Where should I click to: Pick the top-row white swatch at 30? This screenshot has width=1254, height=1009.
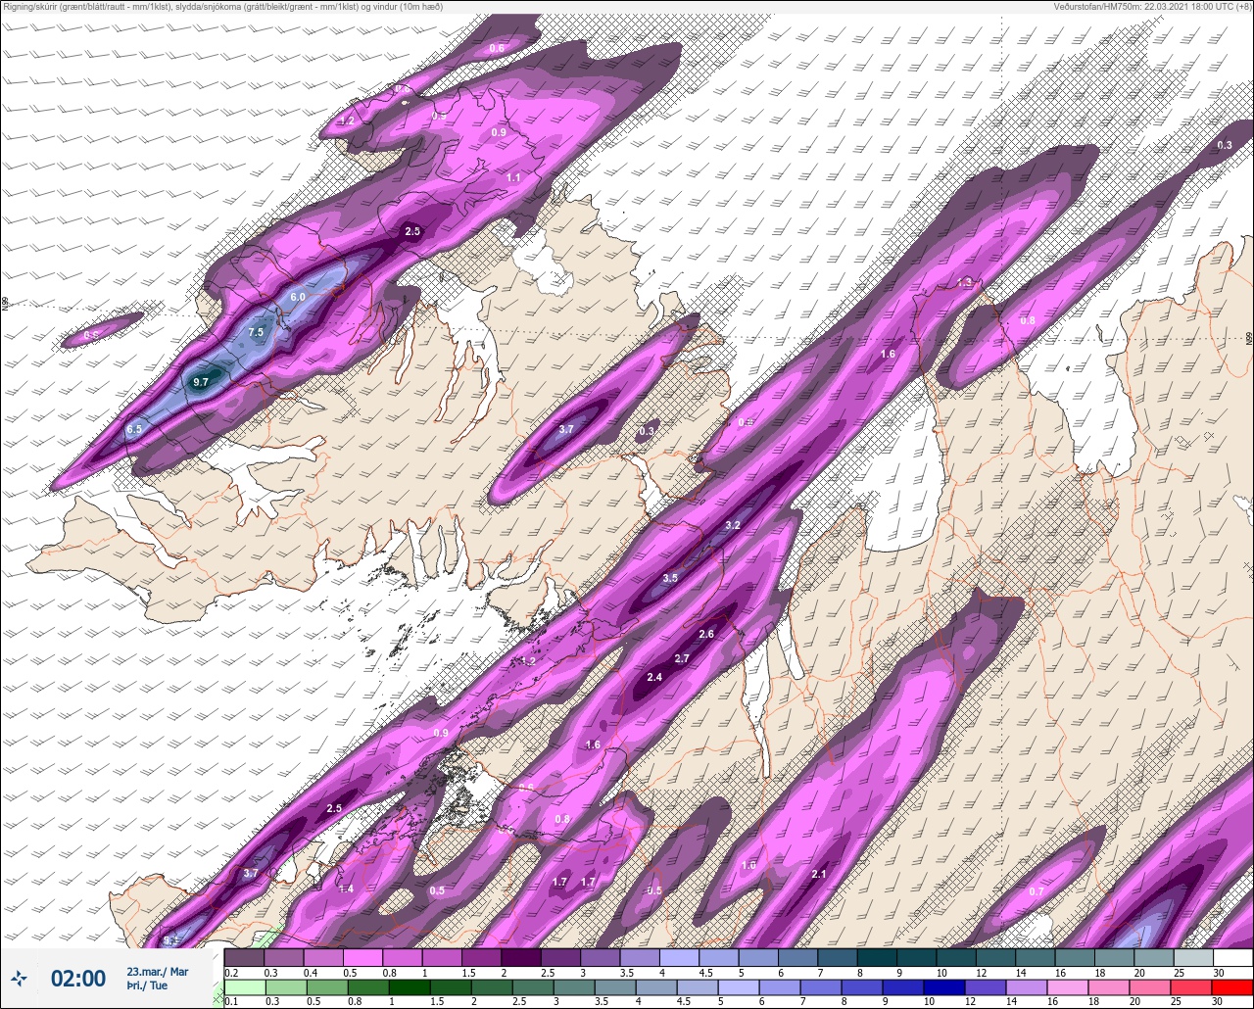point(1231,957)
